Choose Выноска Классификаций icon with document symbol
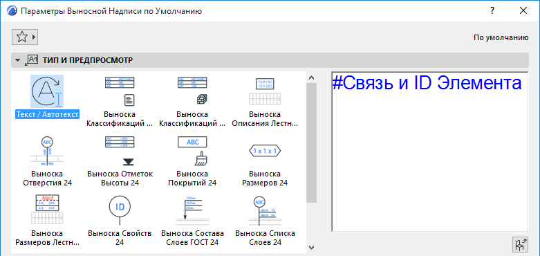 [120, 91]
